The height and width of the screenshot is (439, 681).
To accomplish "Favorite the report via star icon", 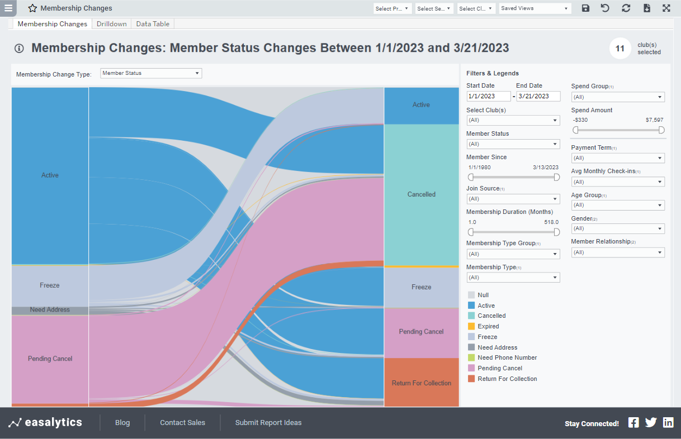I will [x=32, y=8].
